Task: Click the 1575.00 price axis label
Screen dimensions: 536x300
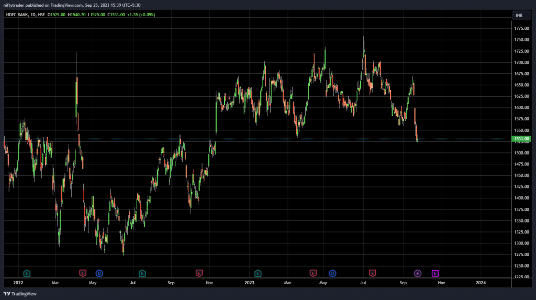Action: click(x=522, y=119)
